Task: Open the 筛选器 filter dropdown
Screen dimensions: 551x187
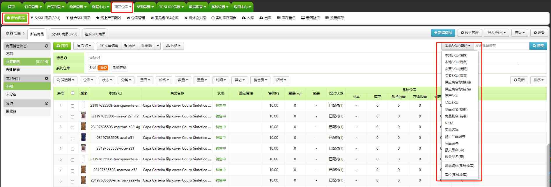Action: pos(65,80)
